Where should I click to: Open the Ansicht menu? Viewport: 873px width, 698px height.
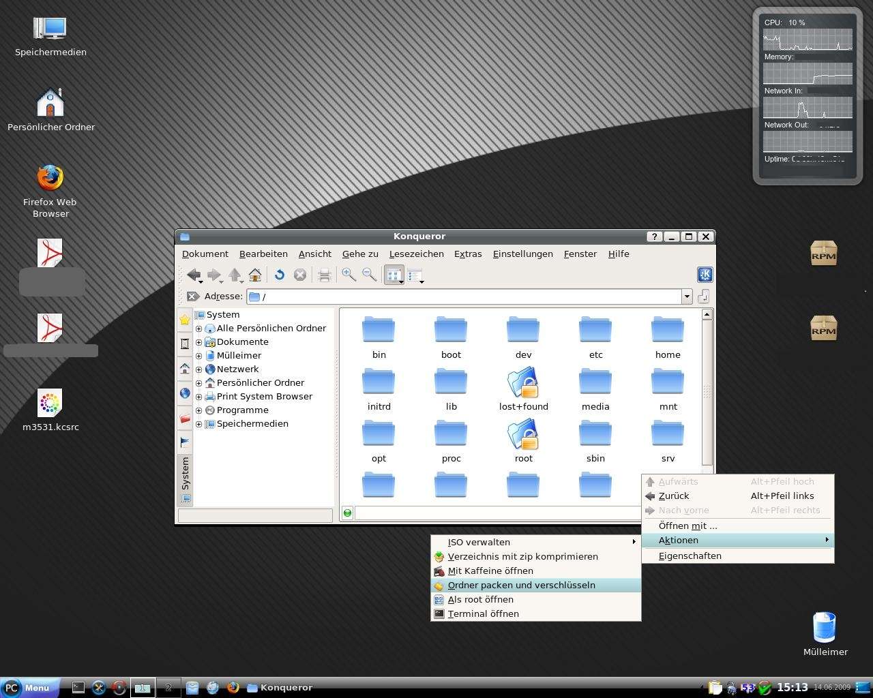pyautogui.click(x=315, y=254)
